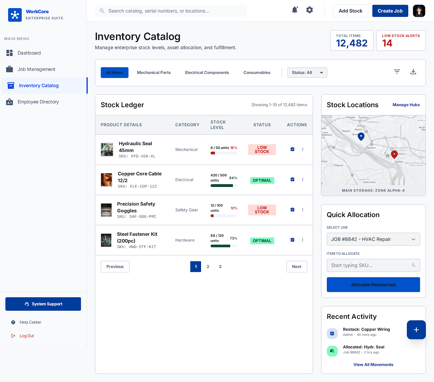Open the Employee Directory sidebar icon
434x382 pixels.
tap(10, 102)
